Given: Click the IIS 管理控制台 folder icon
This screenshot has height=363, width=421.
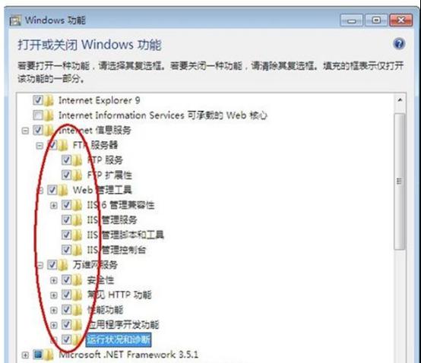Looking at the screenshot, I should pyautogui.click(x=78, y=250).
